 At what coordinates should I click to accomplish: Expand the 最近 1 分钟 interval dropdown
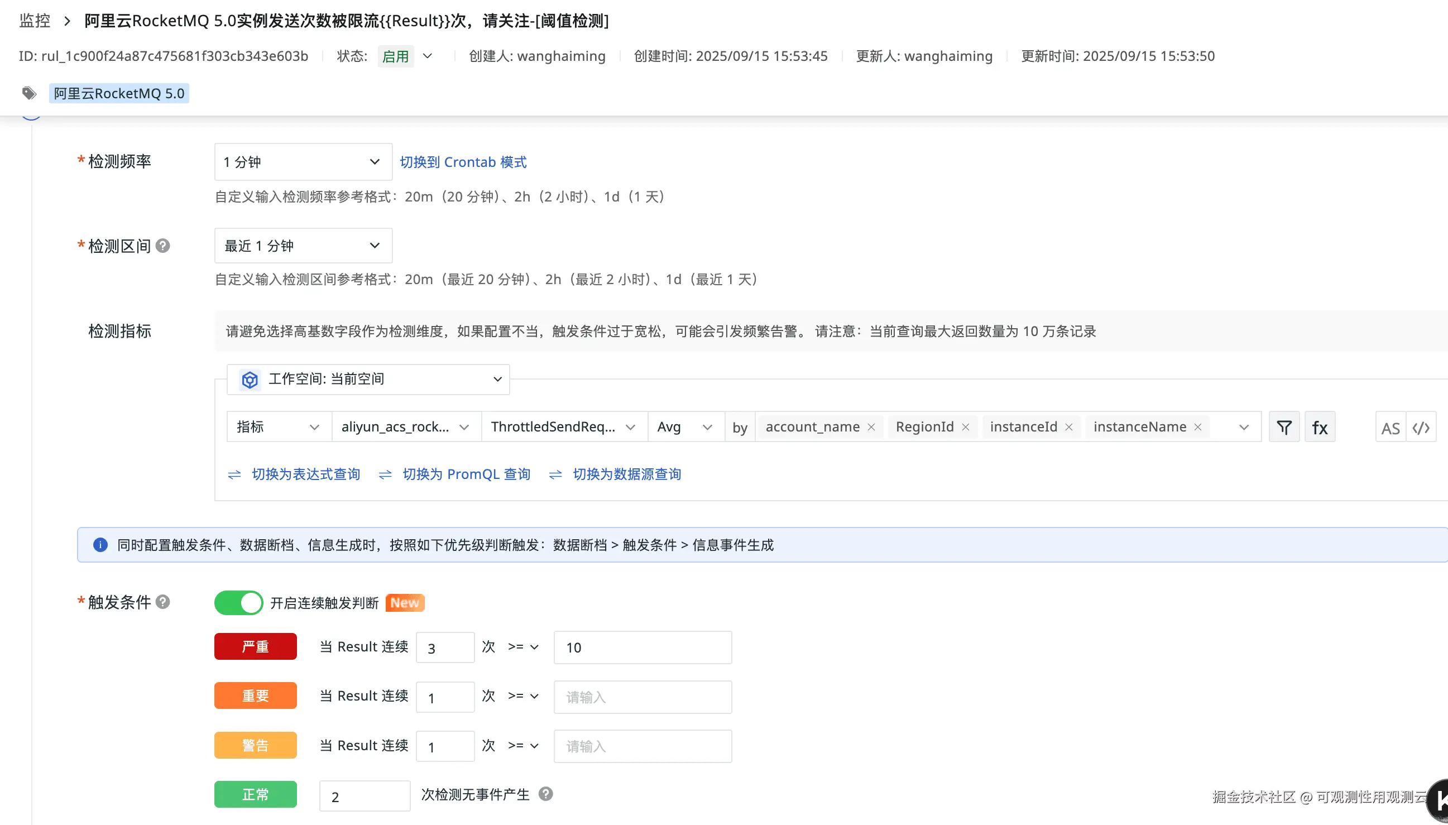(303, 246)
